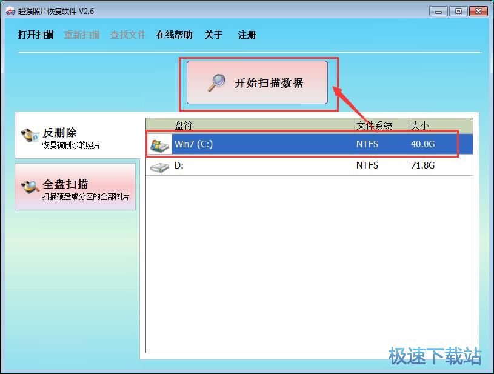Viewport: 494px width, 374px height.
Task: Click the 重新扫描 menu item
Action: (x=82, y=35)
